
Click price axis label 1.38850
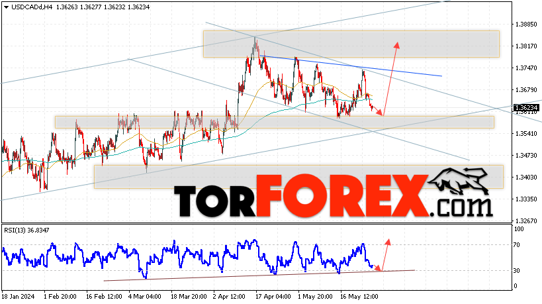coord(526,25)
